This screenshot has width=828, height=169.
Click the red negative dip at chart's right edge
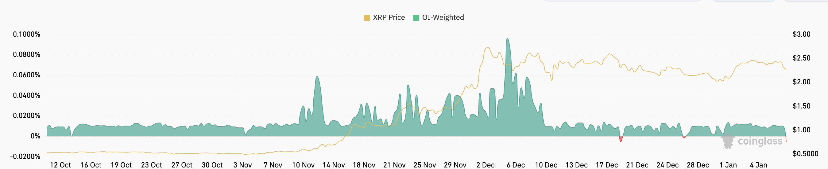(x=786, y=140)
